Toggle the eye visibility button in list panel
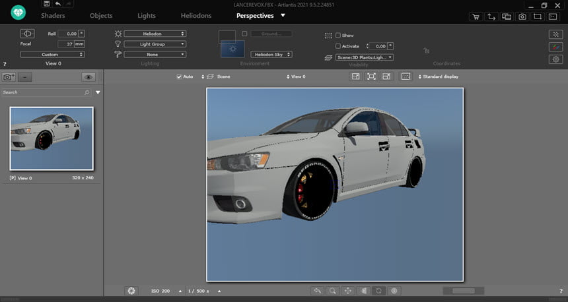The width and height of the screenshot is (568, 302). [x=89, y=76]
